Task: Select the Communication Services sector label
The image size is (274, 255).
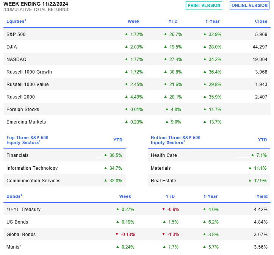Action: pos(33,181)
